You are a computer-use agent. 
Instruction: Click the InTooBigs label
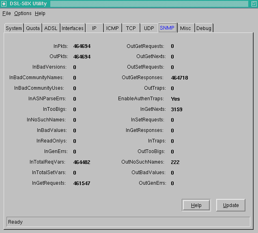pos(55,109)
